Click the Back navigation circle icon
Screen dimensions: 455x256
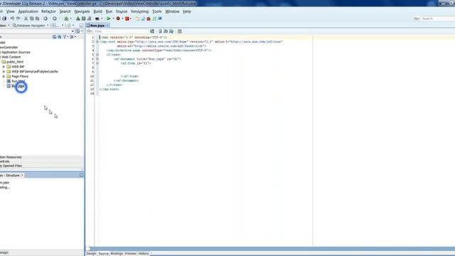click(x=45, y=18)
